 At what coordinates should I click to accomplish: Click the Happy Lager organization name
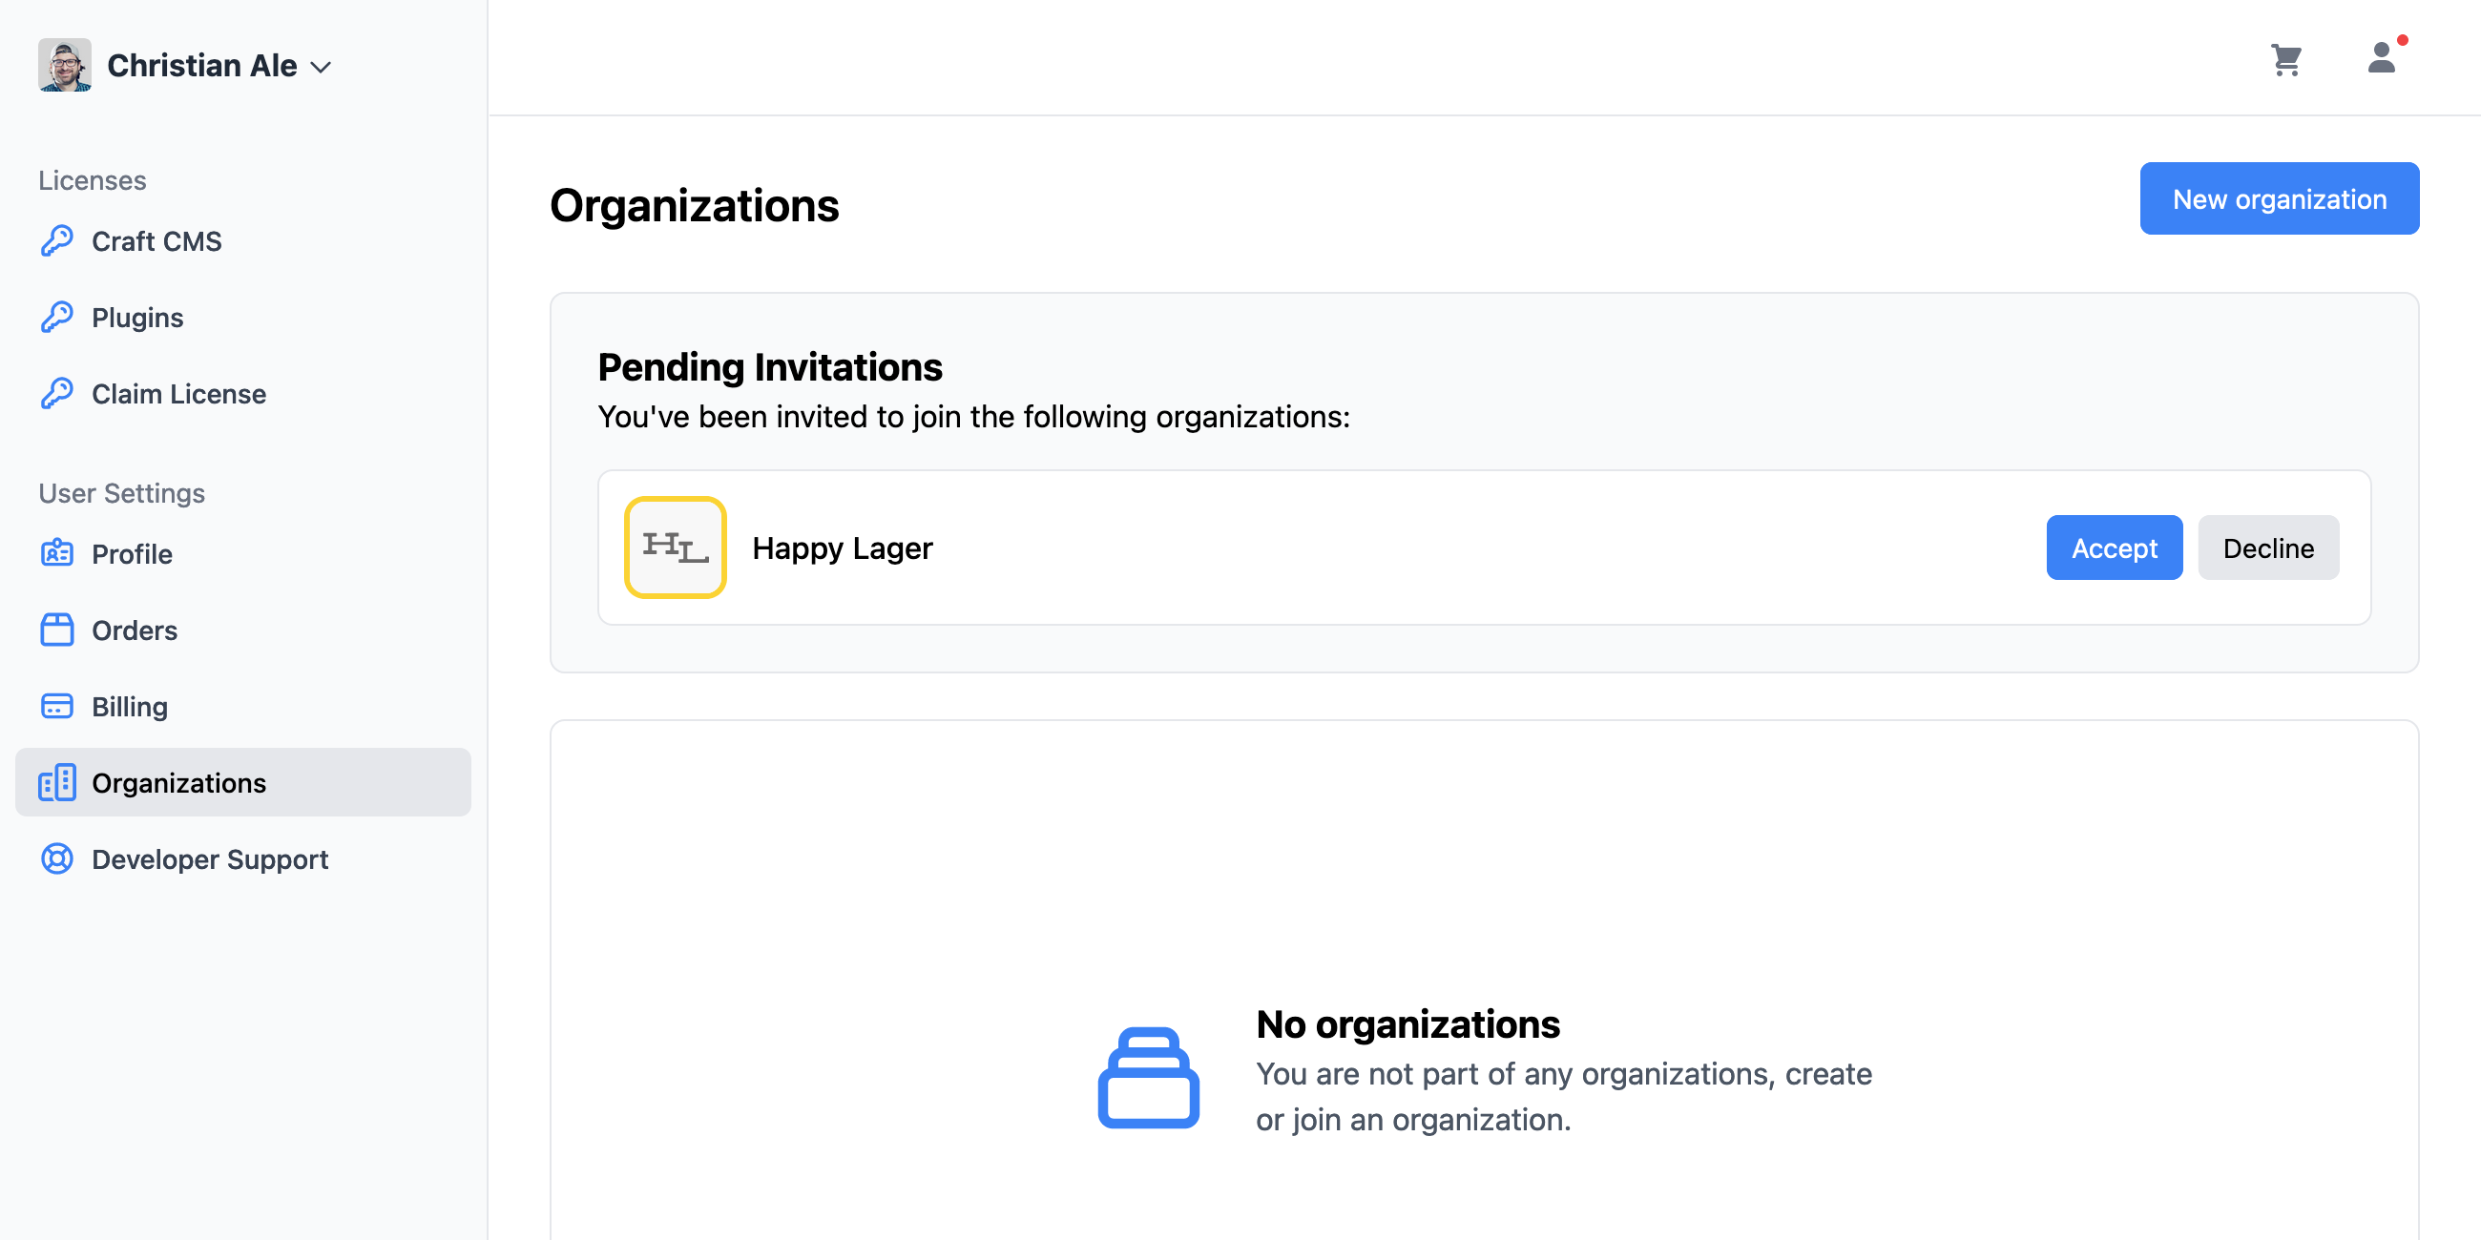point(842,548)
